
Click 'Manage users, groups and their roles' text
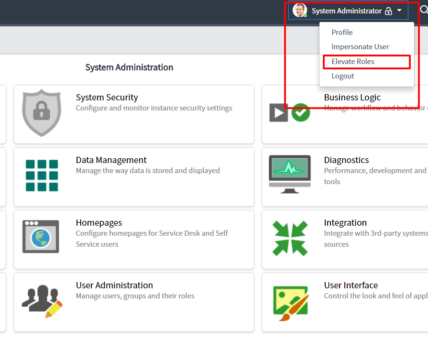click(x=135, y=296)
